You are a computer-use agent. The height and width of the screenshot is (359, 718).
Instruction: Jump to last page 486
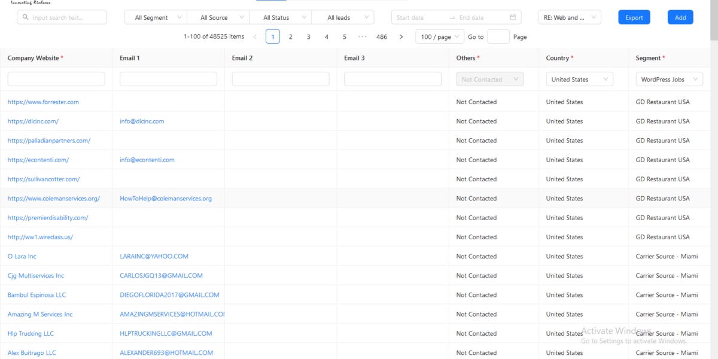pyautogui.click(x=382, y=37)
